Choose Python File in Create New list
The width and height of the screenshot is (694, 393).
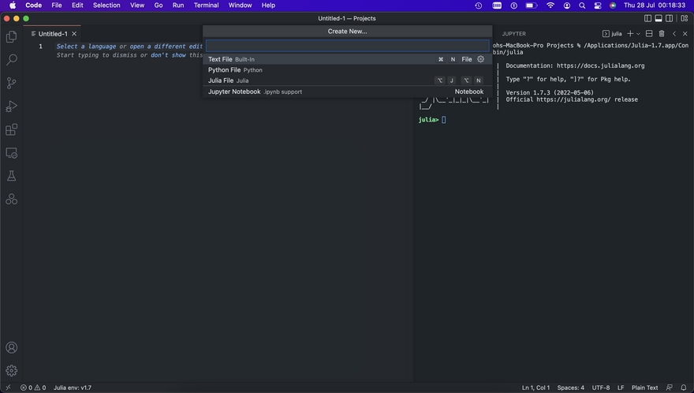348,69
